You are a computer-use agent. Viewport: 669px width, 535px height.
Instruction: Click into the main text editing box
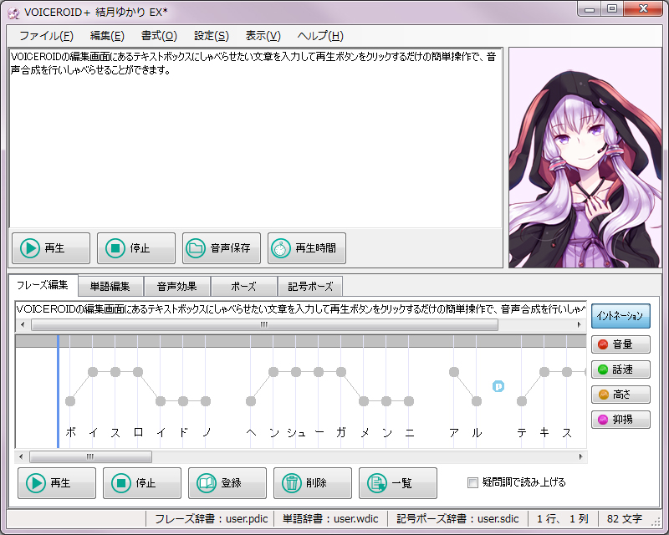(x=256, y=138)
